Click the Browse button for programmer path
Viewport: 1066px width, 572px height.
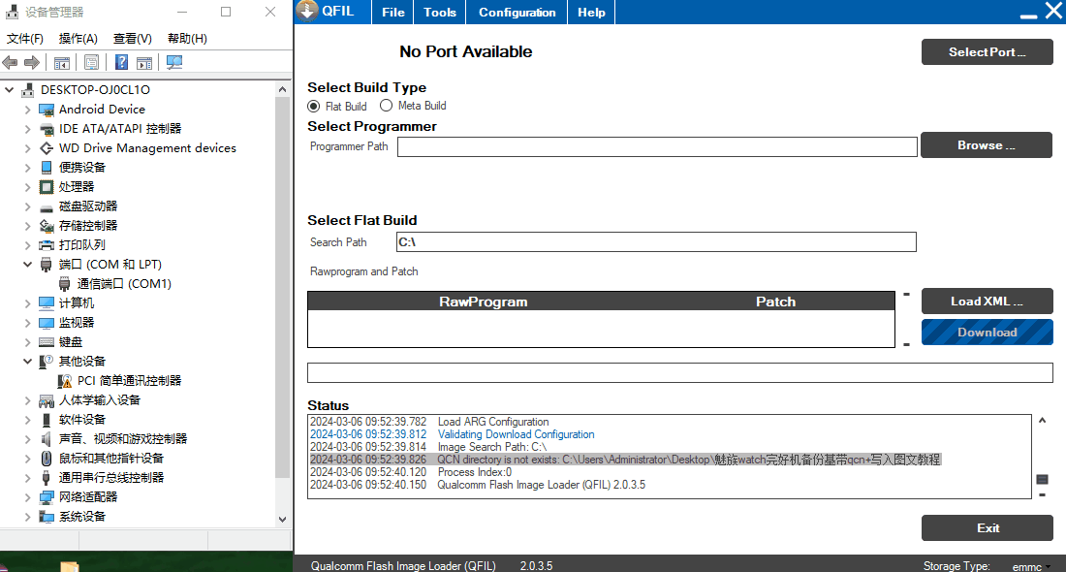coord(987,144)
